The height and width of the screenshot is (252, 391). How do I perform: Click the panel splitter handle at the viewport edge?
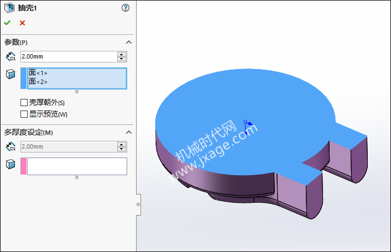138,204
